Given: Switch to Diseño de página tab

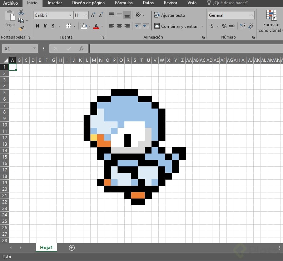Looking at the screenshot, I should click(89, 3).
